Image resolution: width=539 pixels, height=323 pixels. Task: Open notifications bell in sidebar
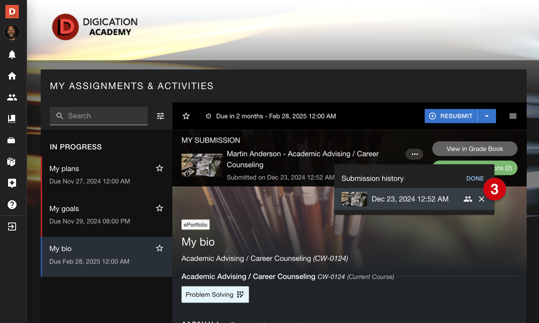(12, 55)
